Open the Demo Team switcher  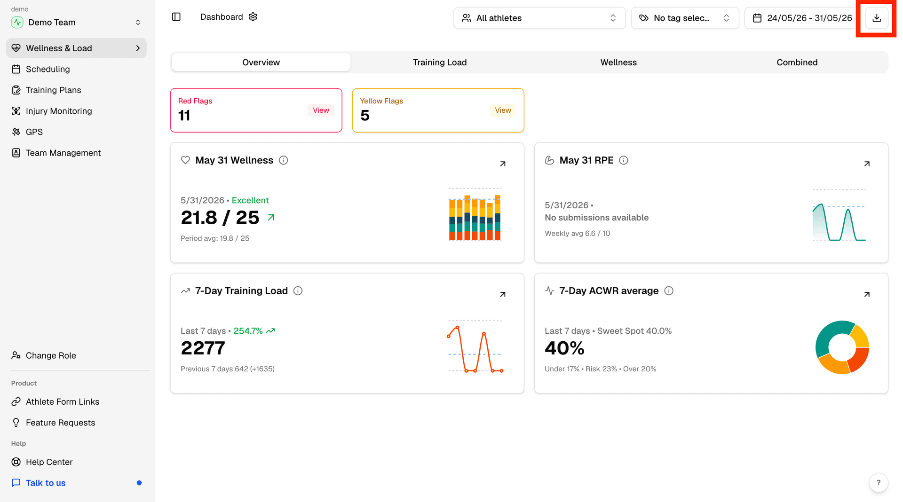tap(77, 22)
